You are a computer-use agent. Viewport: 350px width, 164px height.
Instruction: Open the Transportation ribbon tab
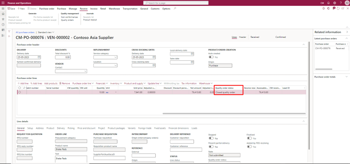tap(130, 9)
